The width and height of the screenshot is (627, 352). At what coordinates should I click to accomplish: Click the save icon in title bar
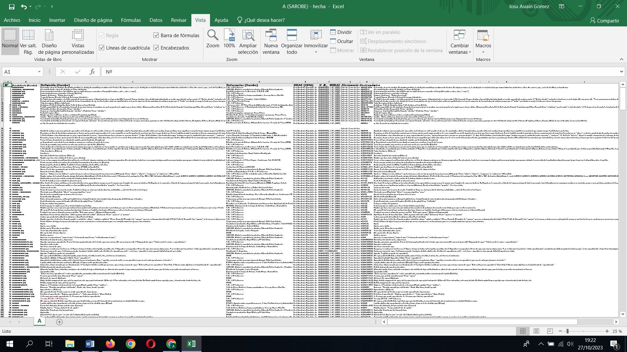pyautogui.click(x=11, y=7)
